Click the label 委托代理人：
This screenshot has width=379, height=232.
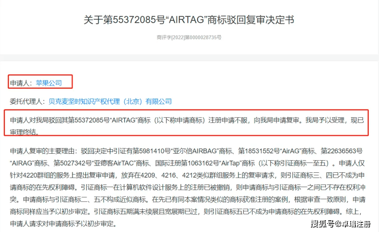(28, 101)
